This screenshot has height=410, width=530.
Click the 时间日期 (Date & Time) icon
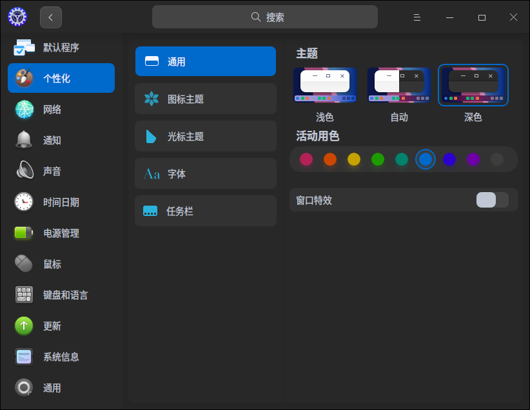click(61, 202)
